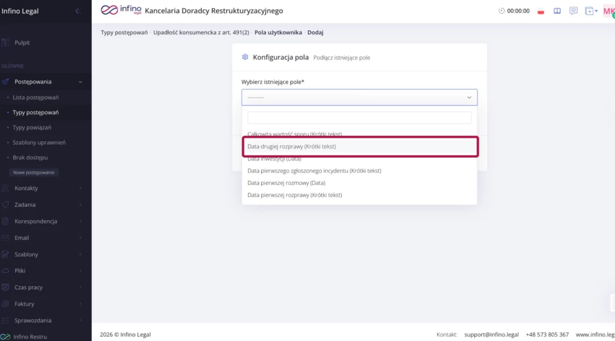This screenshot has height=341, width=615.
Task: Collapse the sidebar with double-chevron icon
Action: 78,11
